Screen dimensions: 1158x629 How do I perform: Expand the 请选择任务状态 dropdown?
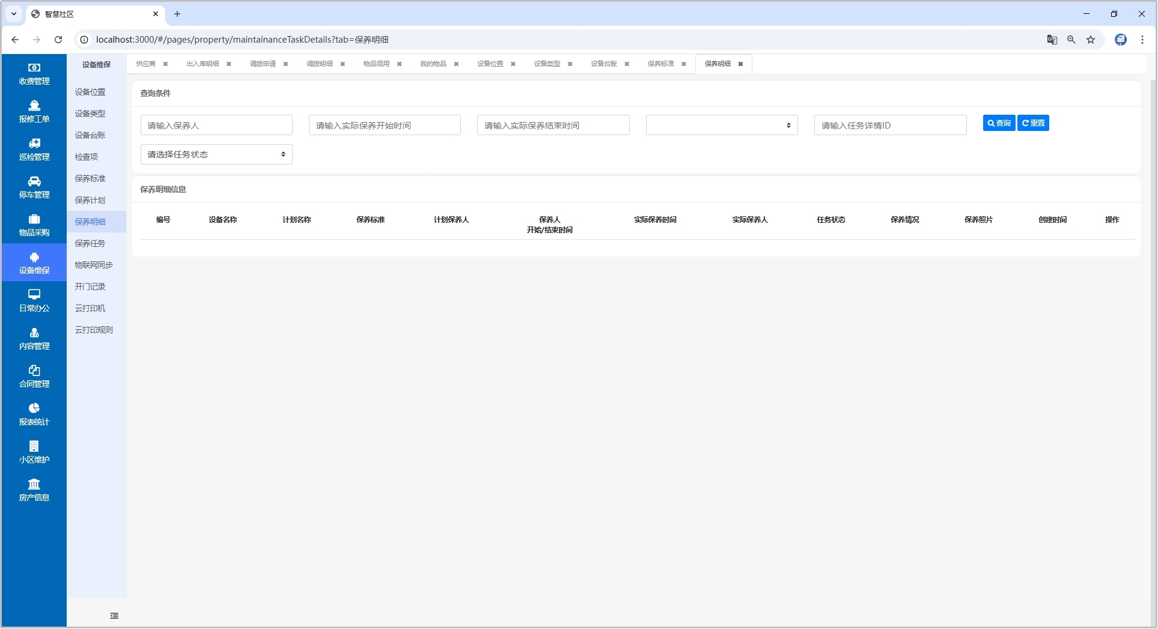pyautogui.click(x=216, y=154)
